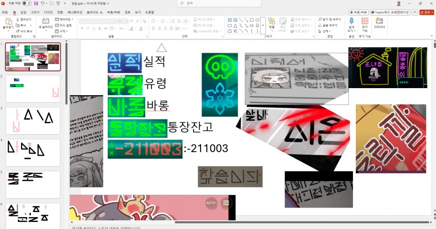This screenshot has height=229, width=436.
Task: Click the 공유 (Share) button
Action: point(427,12)
